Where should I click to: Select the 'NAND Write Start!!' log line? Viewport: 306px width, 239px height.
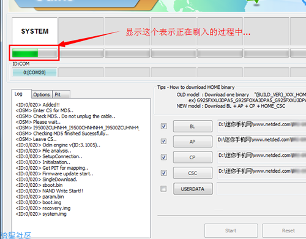(50, 191)
